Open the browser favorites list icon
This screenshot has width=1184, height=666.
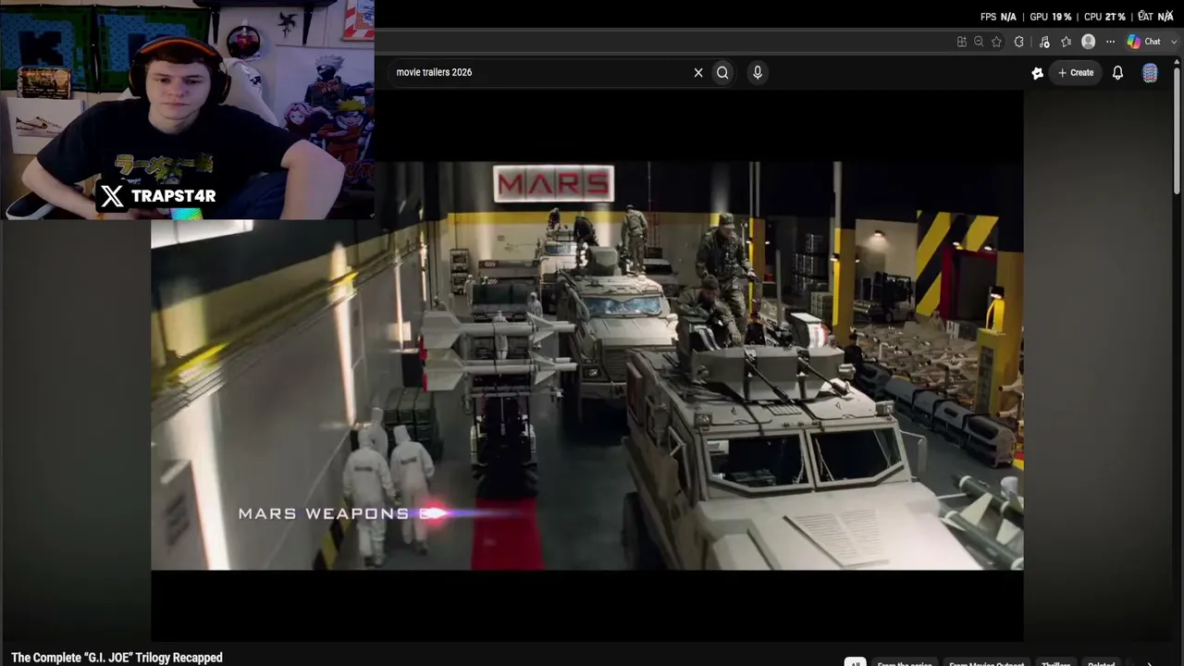click(1067, 42)
